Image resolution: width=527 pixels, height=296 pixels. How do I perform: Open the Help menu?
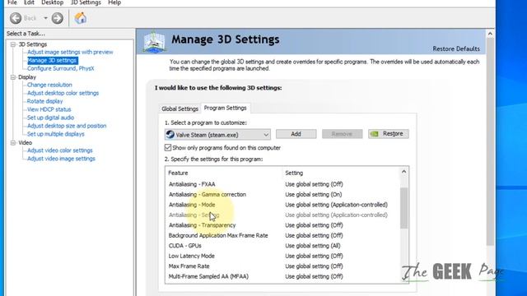point(114,2)
